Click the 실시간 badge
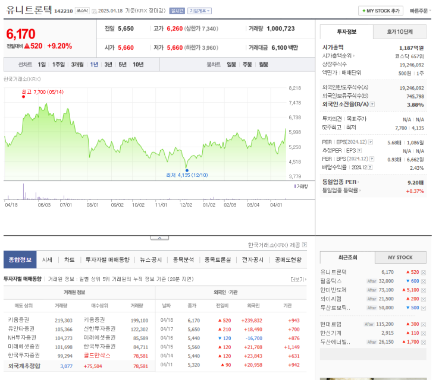 (177, 11)
